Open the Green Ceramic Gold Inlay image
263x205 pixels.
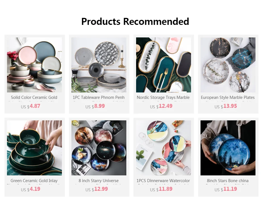(34, 148)
